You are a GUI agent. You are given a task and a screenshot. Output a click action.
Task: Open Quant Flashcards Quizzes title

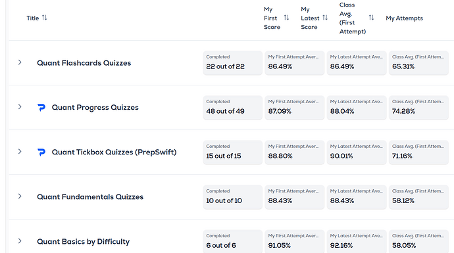pyautogui.click(x=84, y=63)
